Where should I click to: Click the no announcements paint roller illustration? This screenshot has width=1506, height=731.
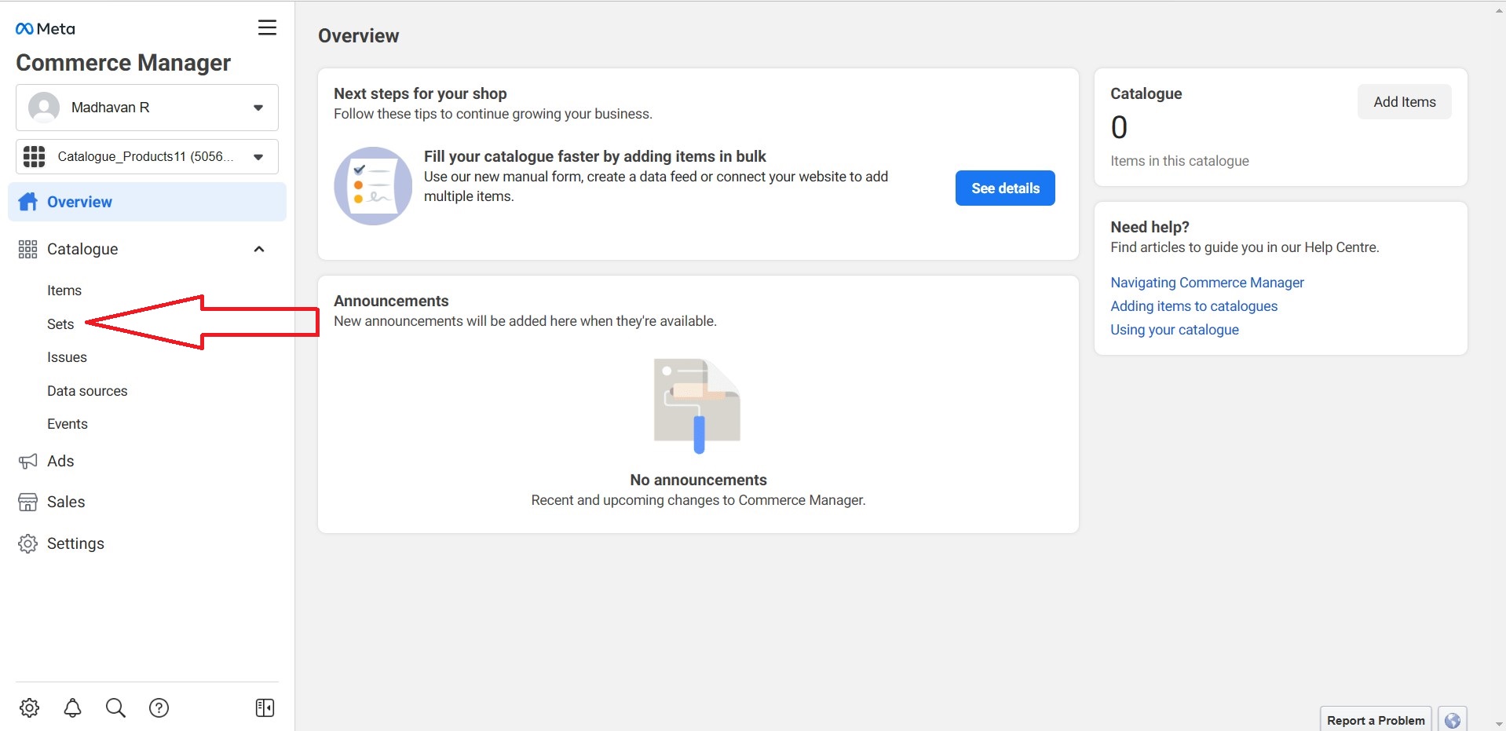click(x=697, y=405)
